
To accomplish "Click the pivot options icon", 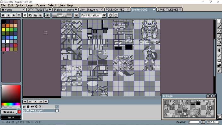I will (x=77, y=15).
